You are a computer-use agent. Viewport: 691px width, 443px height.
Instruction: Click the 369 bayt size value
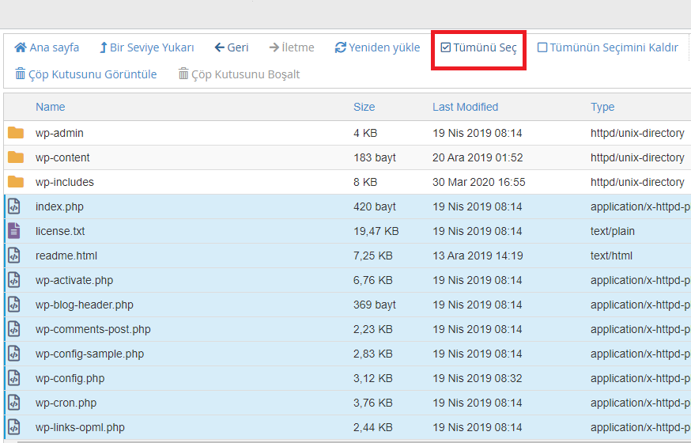pyautogui.click(x=375, y=305)
